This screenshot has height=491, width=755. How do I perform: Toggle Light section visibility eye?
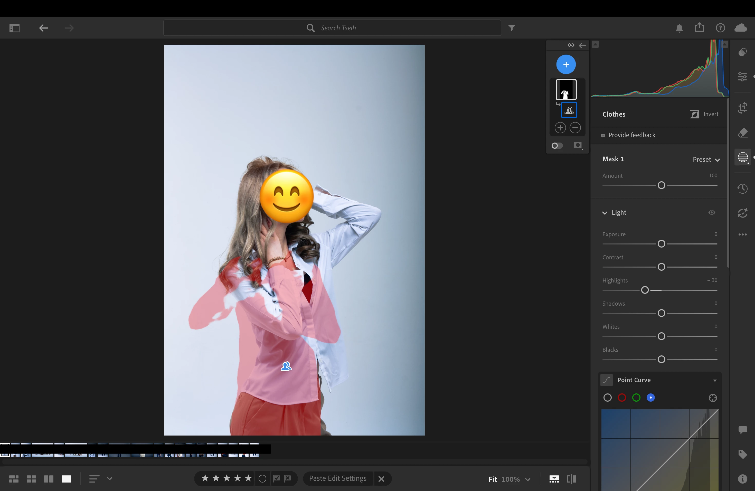[712, 213]
